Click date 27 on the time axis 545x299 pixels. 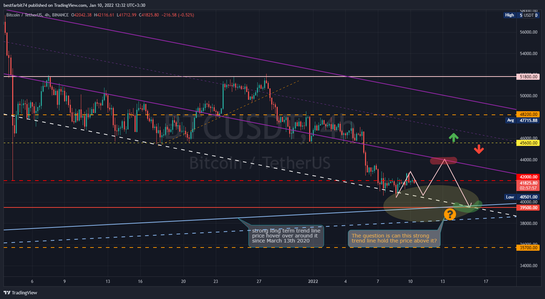[x=259, y=281]
